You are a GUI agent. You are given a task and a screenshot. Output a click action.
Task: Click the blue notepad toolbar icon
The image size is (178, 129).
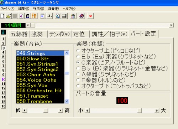click(42, 16)
